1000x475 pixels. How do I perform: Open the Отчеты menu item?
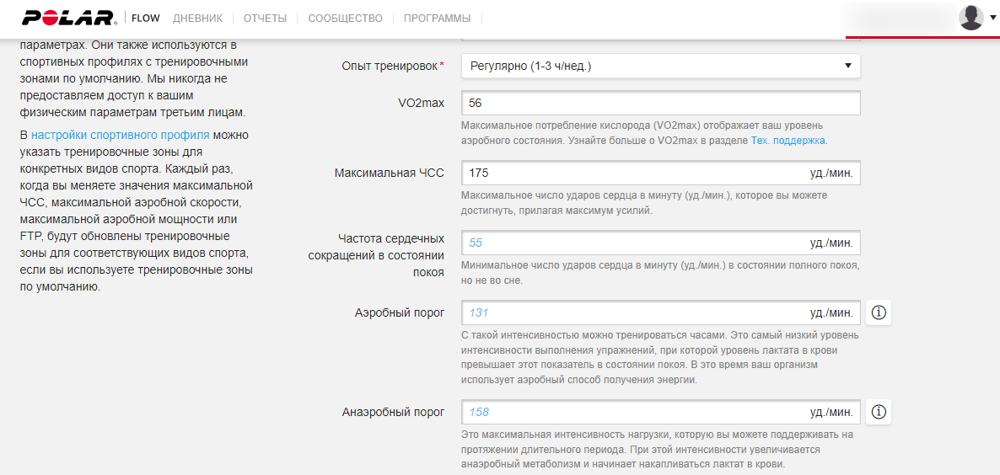click(265, 18)
